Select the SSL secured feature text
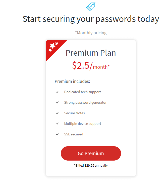 [x=74, y=134]
